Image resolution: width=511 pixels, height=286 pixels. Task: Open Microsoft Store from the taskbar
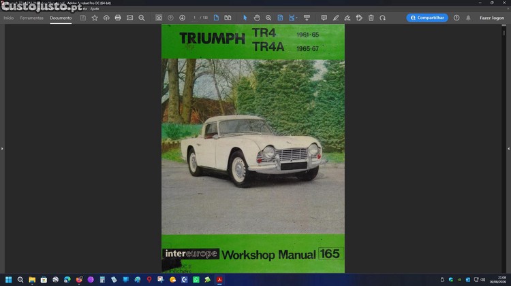pyautogui.click(x=44, y=279)
